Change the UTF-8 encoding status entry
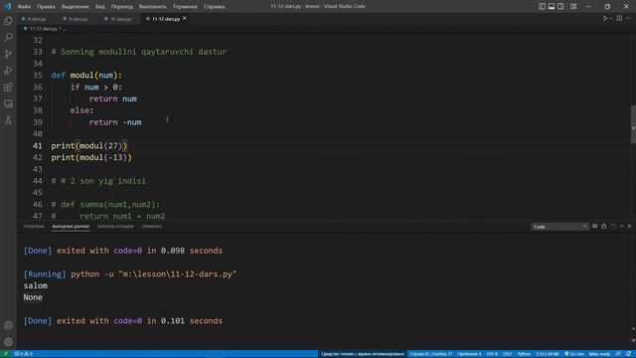The height and width of the screenshot is (358, 636). tap(492, 354)
